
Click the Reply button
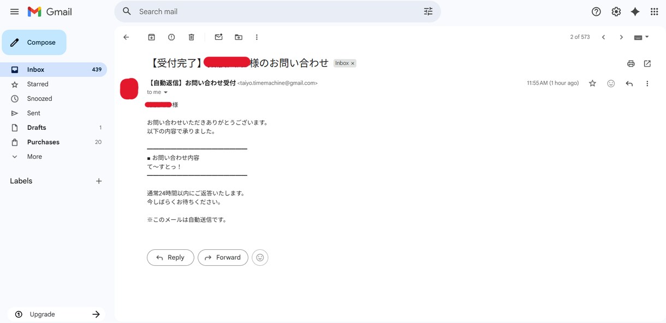[x=170, y=258]
